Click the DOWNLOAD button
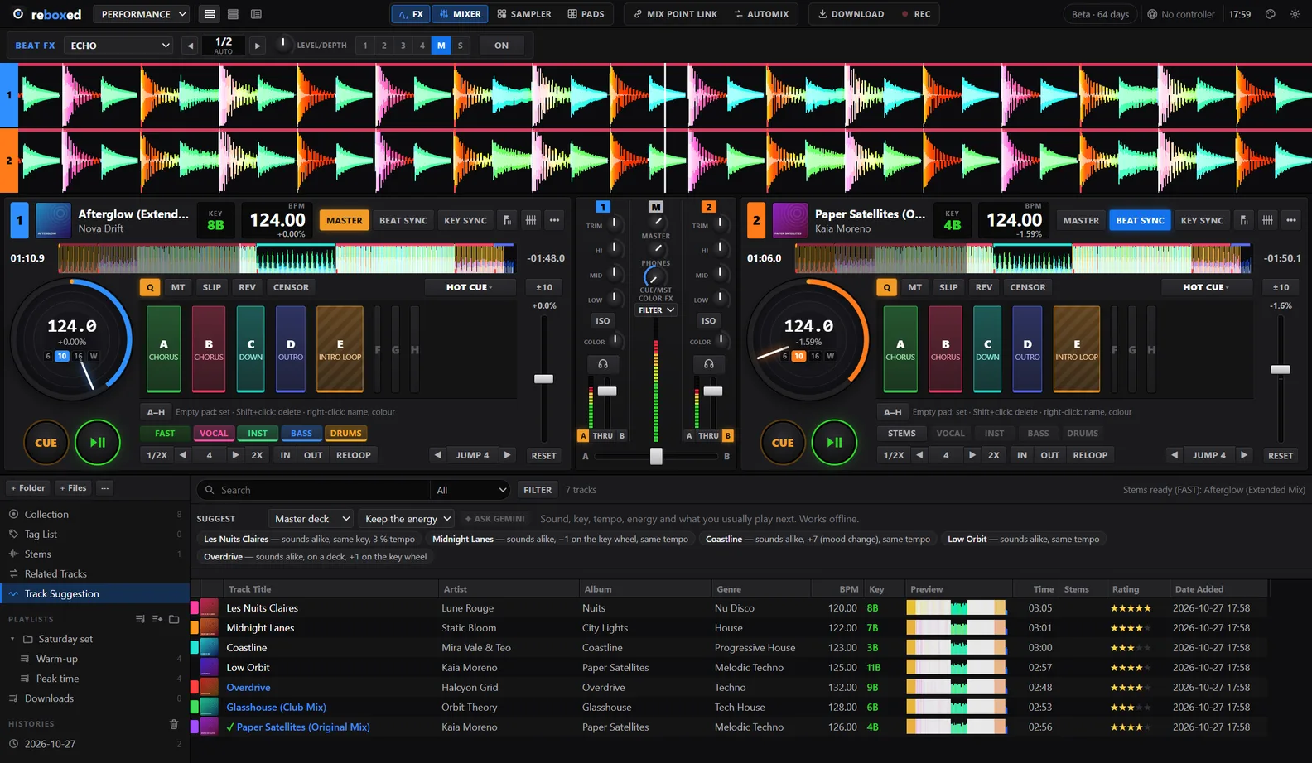 851,14
